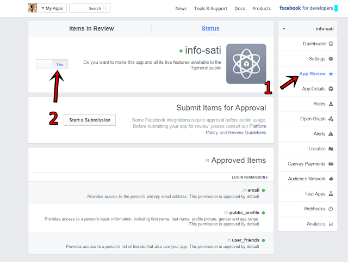This screenshot has width=348, height=262.
Task: Go to facebook for developers home
Action: coord(306,8)
